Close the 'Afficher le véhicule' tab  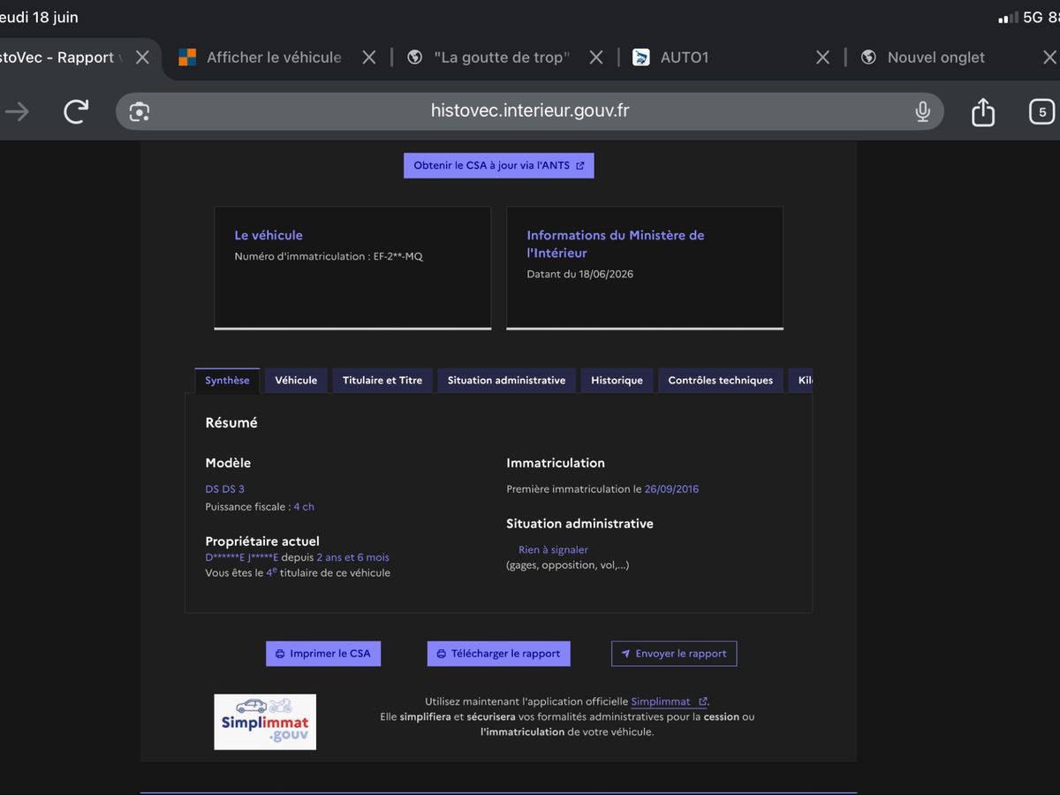(369, 57)
